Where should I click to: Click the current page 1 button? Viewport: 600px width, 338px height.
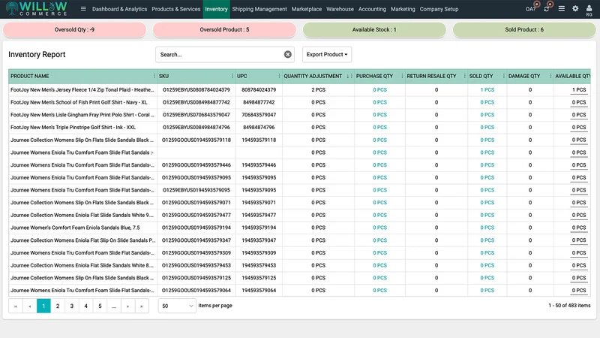tap(43, 306)
